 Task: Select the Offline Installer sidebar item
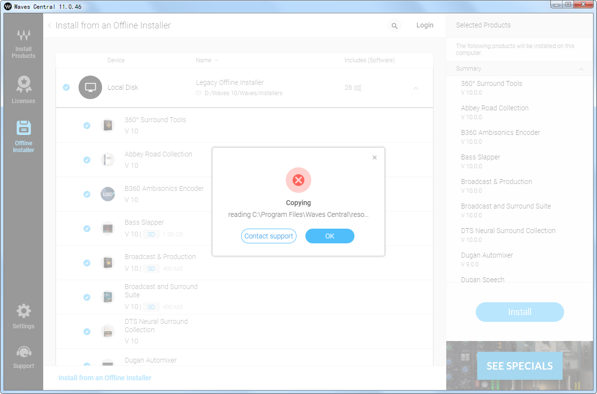pyautogui.click(x=24, y=136)
